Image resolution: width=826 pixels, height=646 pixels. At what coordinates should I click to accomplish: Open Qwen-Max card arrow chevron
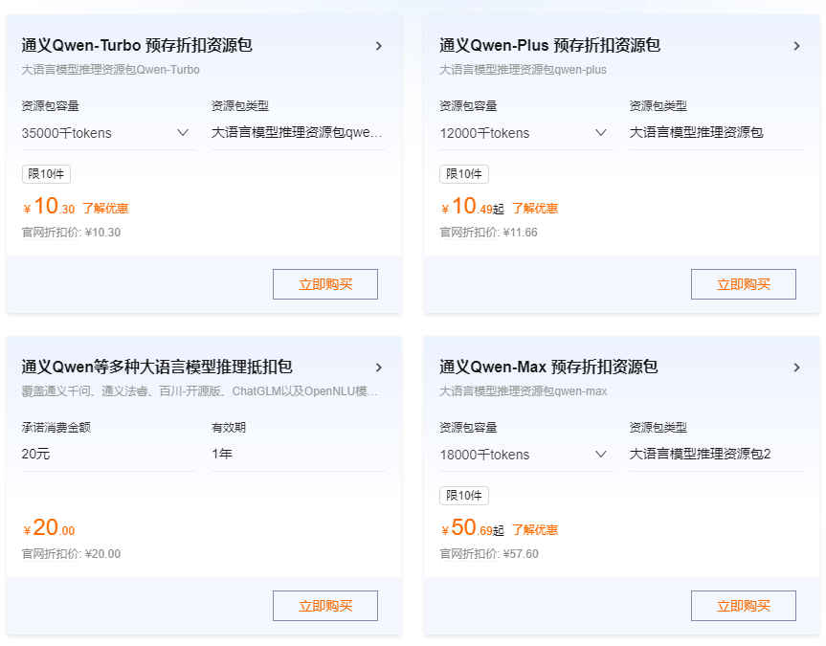796,368
